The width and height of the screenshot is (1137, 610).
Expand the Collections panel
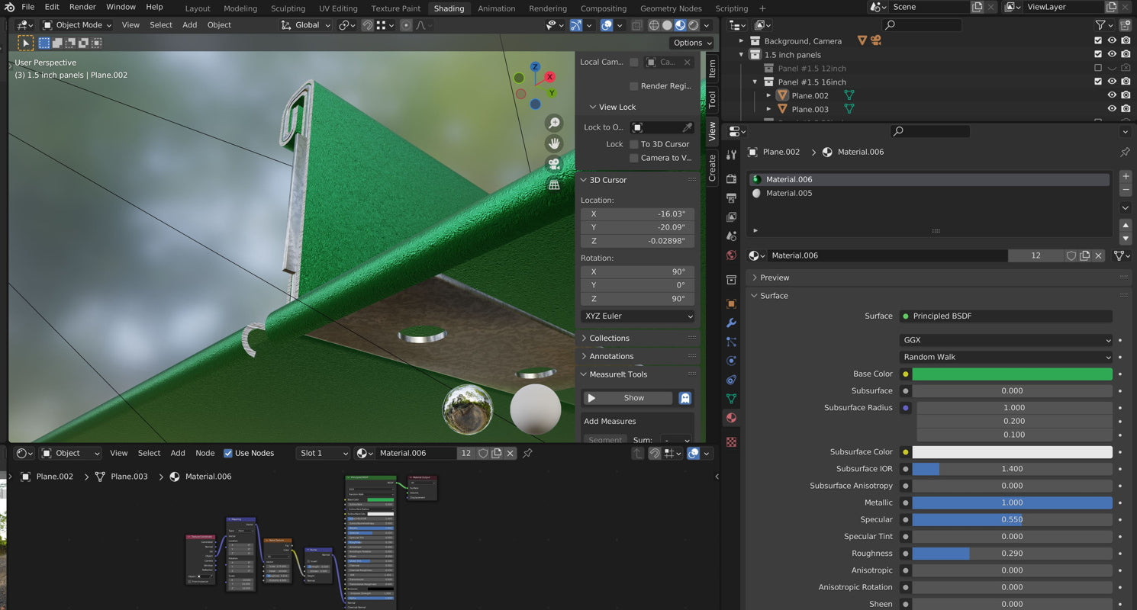(609, 338)
